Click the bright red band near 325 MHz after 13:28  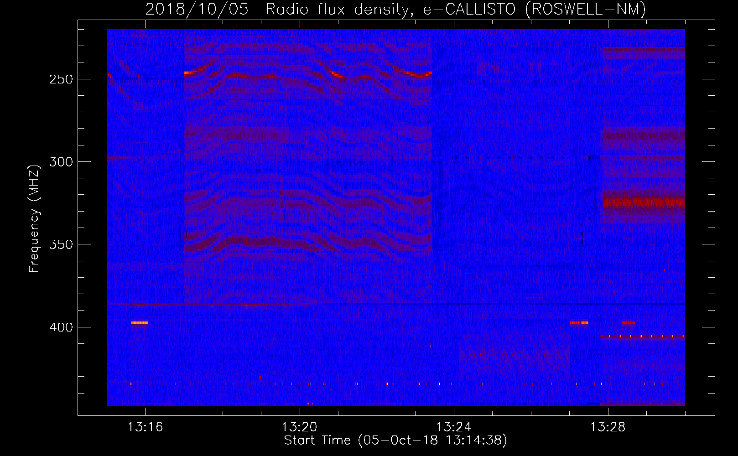[x=644, y=202]
